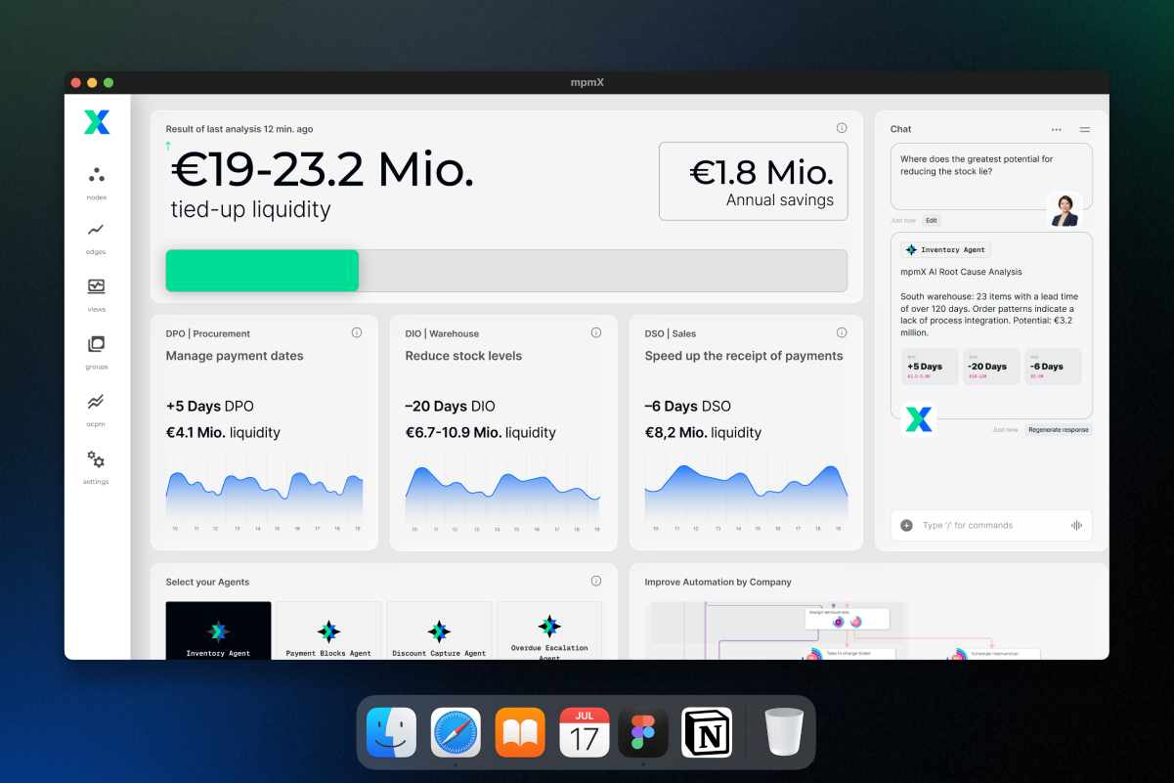Show info for DPO Procurement card
The width and height of the screenshot is (1174, 783).
click(357, 332)
